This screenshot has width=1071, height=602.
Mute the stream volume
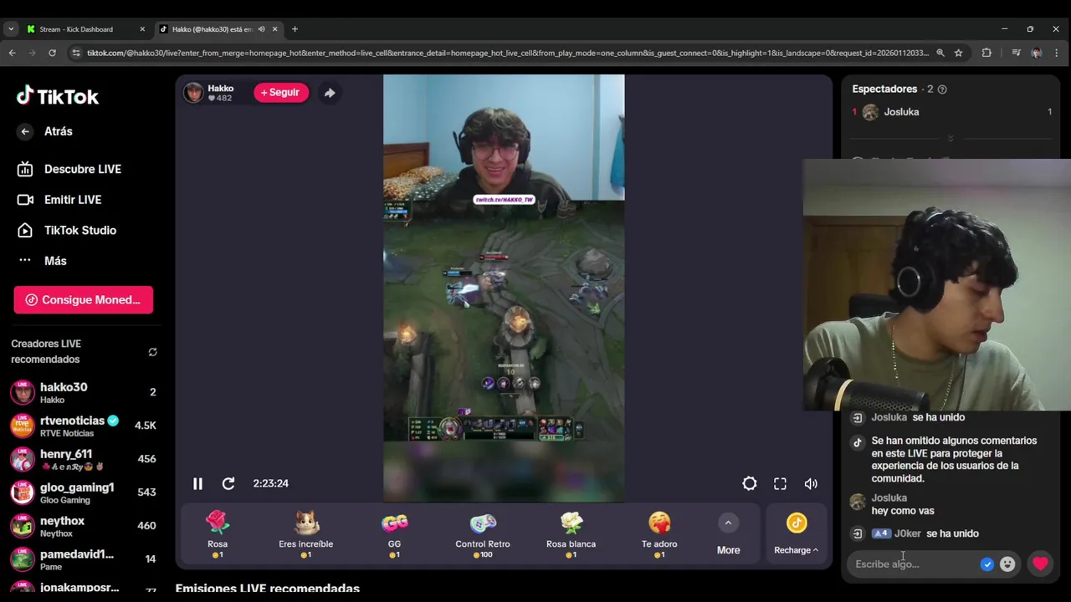[x=811, y=483]
